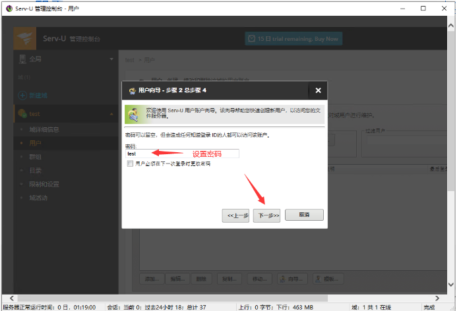Screen dimensions: 461x311
Task: Enable 用户必须在下一次登录时更改密码 checkbox
Action: pyautogui.click(x=130, y=163)
